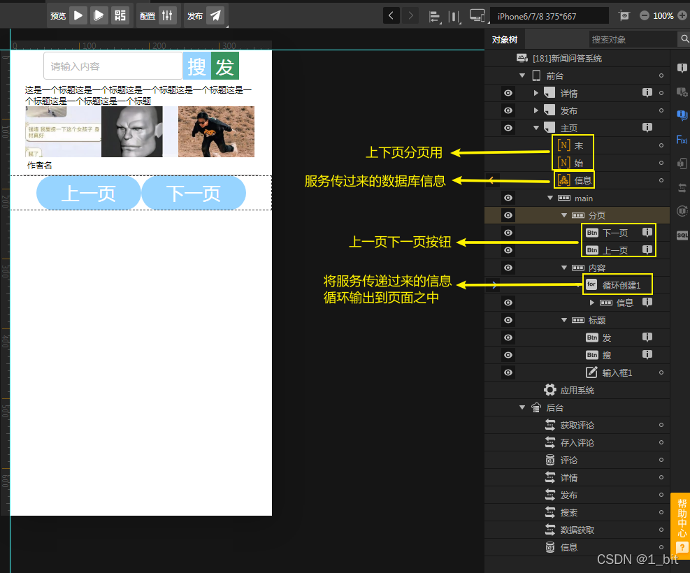Image resolution: width=690 pixels, height=573 pixels.
Task: Expand the 信息 container under 循环创建1
Action: [592, 303]
